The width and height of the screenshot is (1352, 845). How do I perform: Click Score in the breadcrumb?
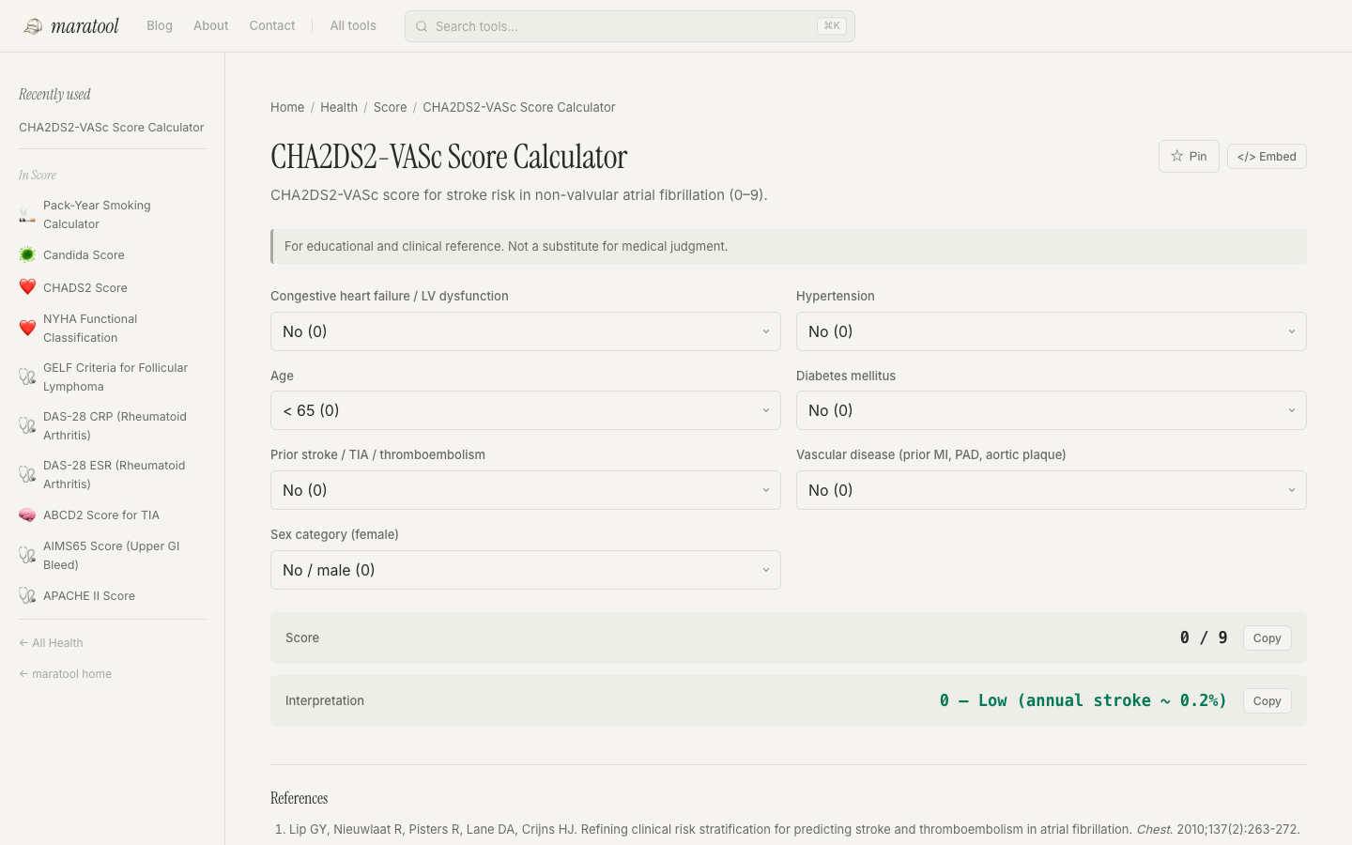pos(391,107)
